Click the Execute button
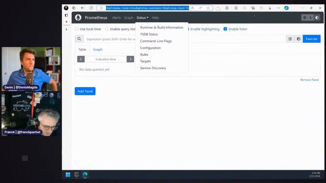326x183 pixels. [x=311, y=39]
